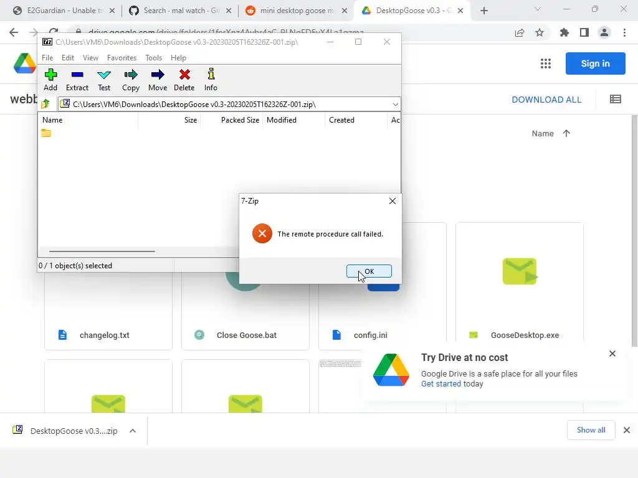
Task: Select the folder item in 7-Zip file list
Action: [x=46, y=133]
